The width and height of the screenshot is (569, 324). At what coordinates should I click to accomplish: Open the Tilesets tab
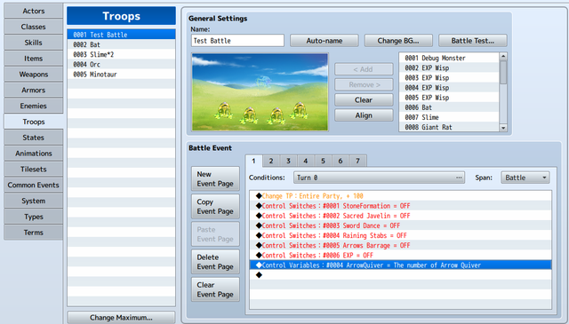coord(34,170)
